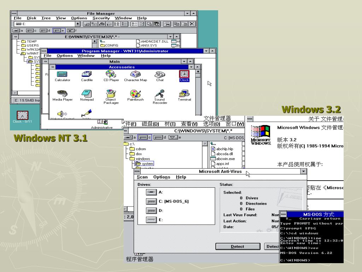Click the File Manager tree pane scroll-up arrow

[94, 41]
